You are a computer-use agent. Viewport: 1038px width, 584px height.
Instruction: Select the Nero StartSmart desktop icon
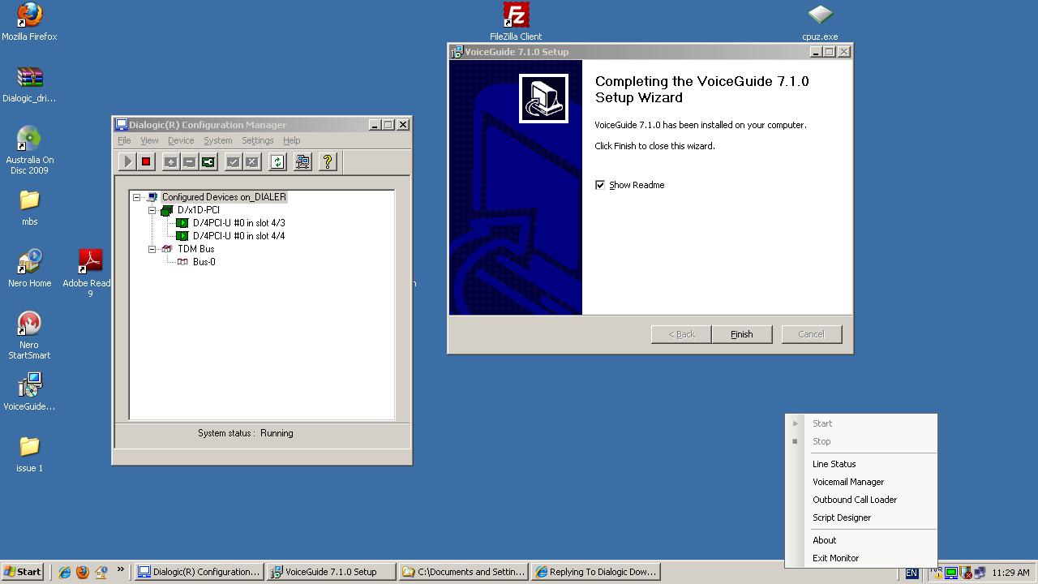click(x=29, y=336)
